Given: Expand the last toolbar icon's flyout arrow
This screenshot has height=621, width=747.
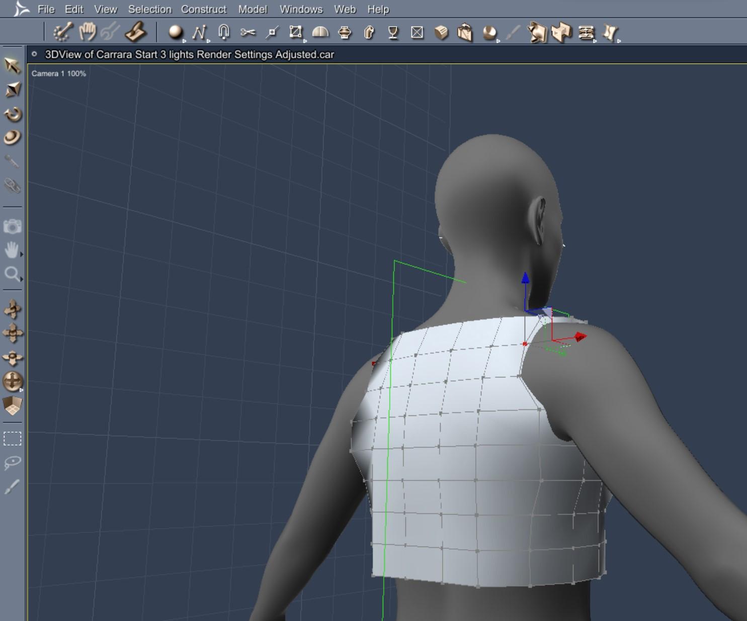Looking at the screenshot, I should click(619, 41).
